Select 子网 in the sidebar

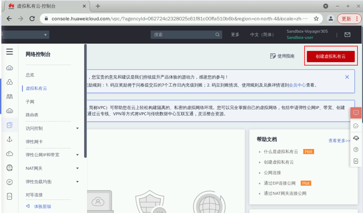click(x=30, y=102)
